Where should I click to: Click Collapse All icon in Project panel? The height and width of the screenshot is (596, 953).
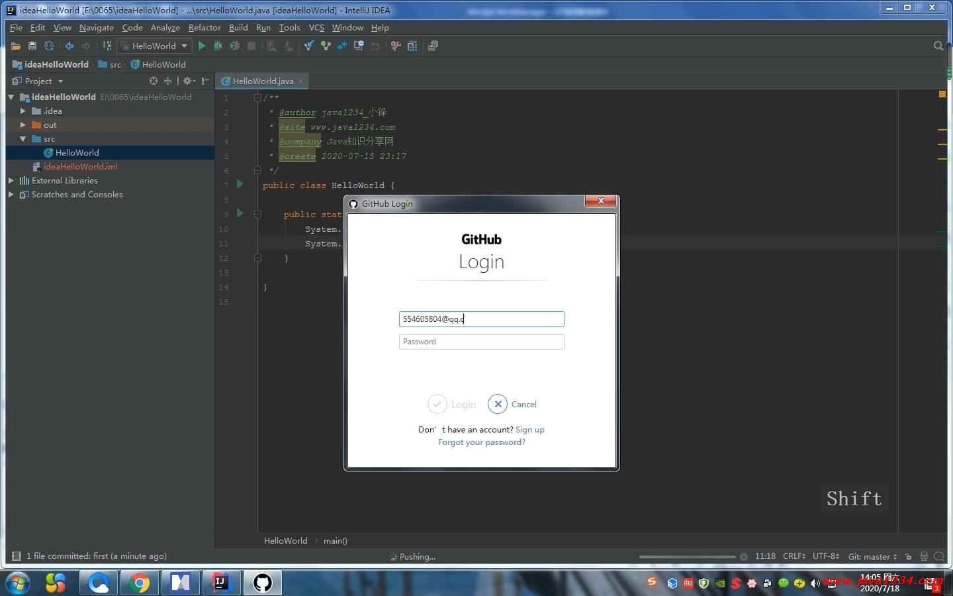click(168, 81)
